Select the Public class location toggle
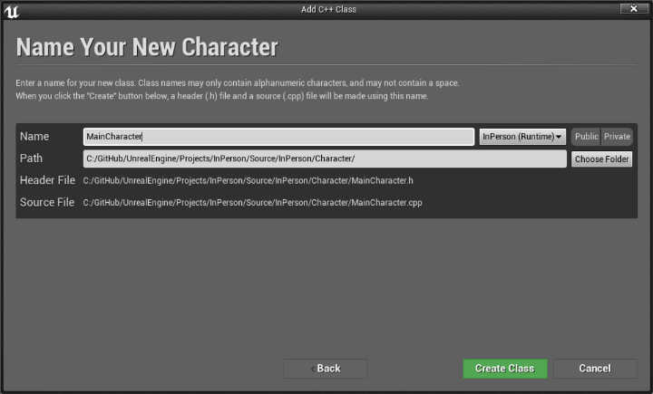The height and width of the screenshot is (394, 653). point(586,137)
